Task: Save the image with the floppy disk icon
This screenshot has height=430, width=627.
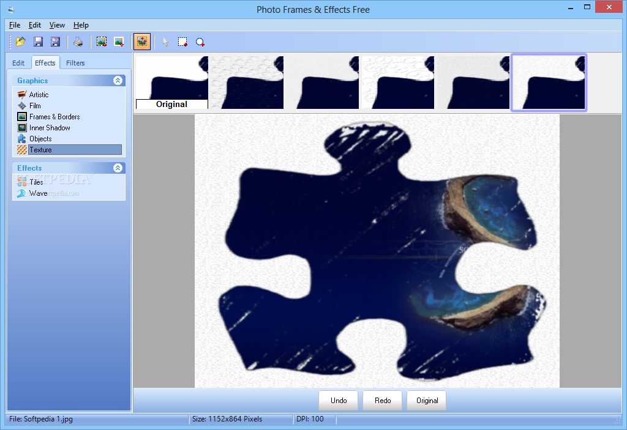Action: (x=38, y=42)
